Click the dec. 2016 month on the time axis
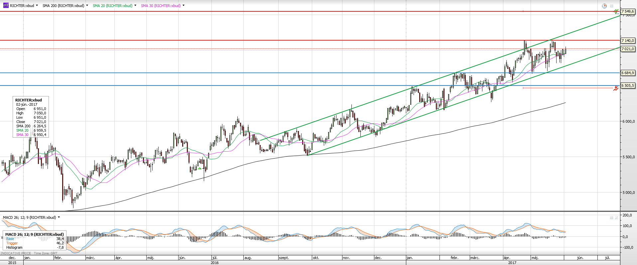Viewport: 637px width, 265px height. click(x=378, y=258)
